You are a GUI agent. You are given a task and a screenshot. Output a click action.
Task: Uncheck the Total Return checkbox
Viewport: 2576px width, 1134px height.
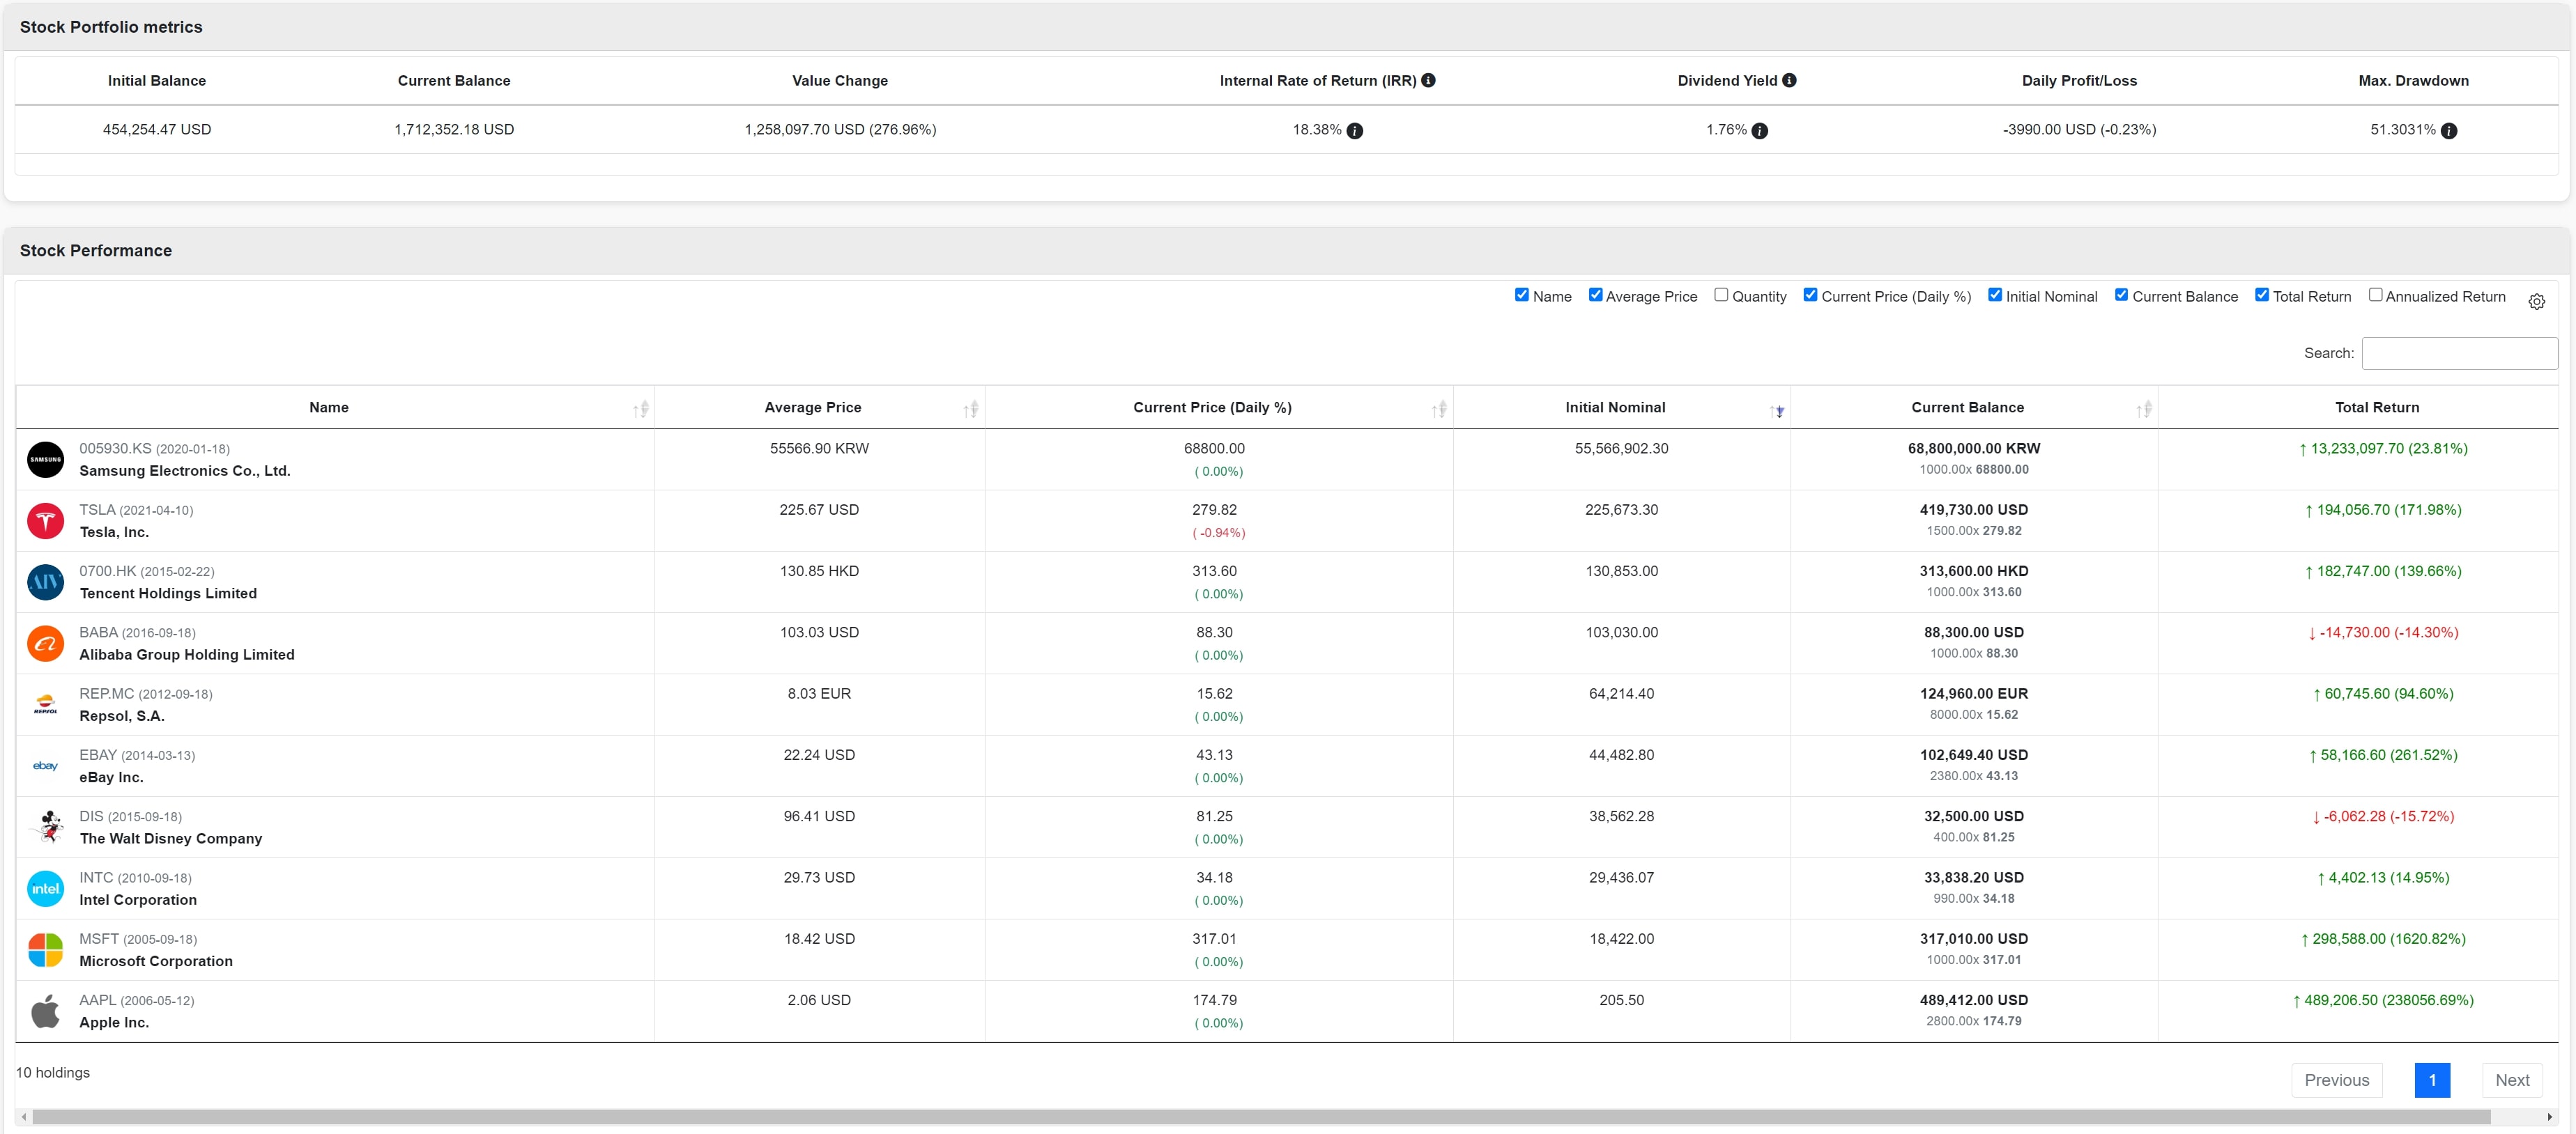[2262, 295]
